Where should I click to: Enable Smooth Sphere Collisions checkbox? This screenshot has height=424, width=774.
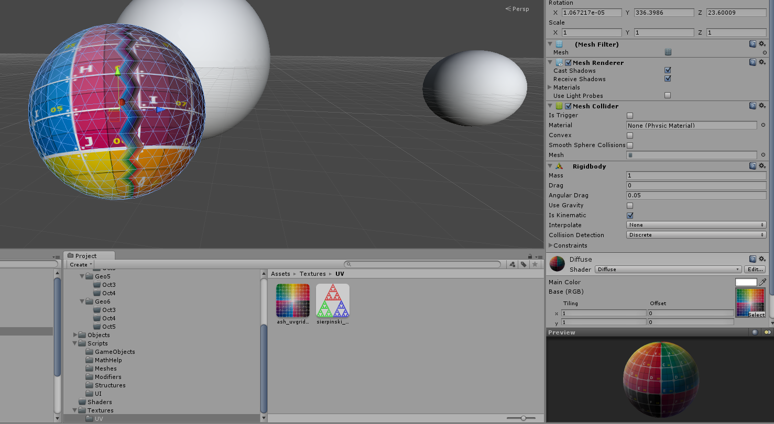coord(630,145)
